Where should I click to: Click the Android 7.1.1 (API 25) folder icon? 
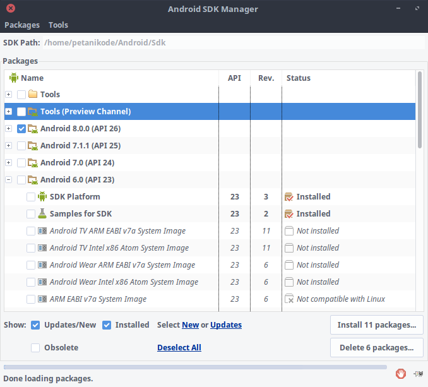click(x=33, y=145)
